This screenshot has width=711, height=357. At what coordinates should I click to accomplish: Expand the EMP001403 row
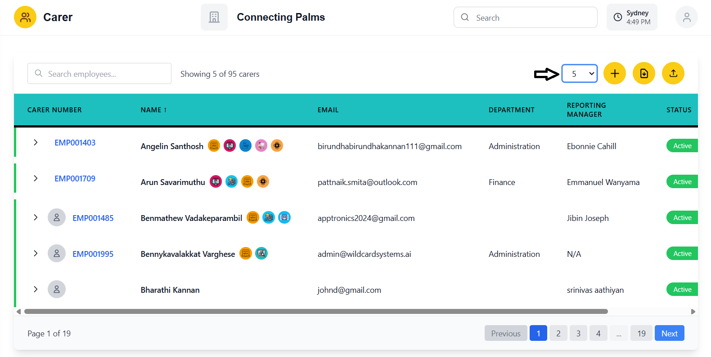click(x=36, y=143)
